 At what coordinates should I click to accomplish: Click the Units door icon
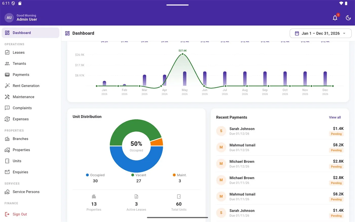pos(7,161)
